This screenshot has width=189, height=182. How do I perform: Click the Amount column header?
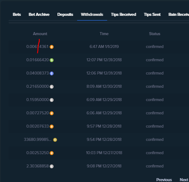pyautogui.click(x=40, y=34)
